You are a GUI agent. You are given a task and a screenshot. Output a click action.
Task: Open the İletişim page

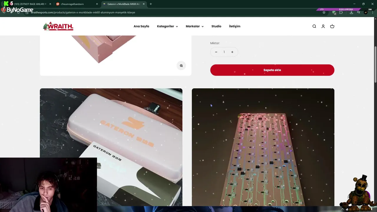click(235, 26)
